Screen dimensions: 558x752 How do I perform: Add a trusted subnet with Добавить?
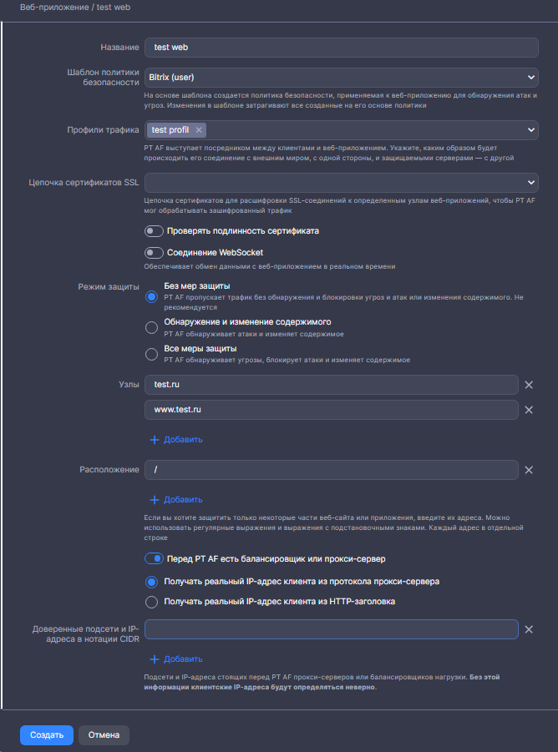pos(175,659)
